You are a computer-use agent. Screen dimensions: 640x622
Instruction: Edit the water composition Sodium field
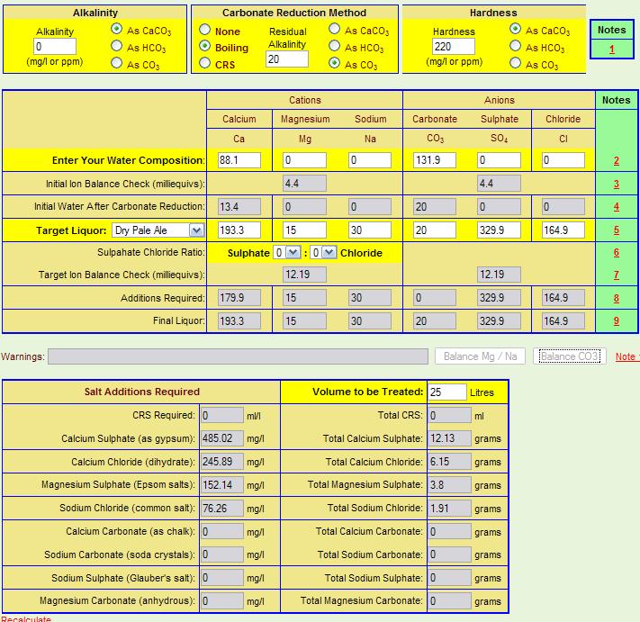click(370, 160)
